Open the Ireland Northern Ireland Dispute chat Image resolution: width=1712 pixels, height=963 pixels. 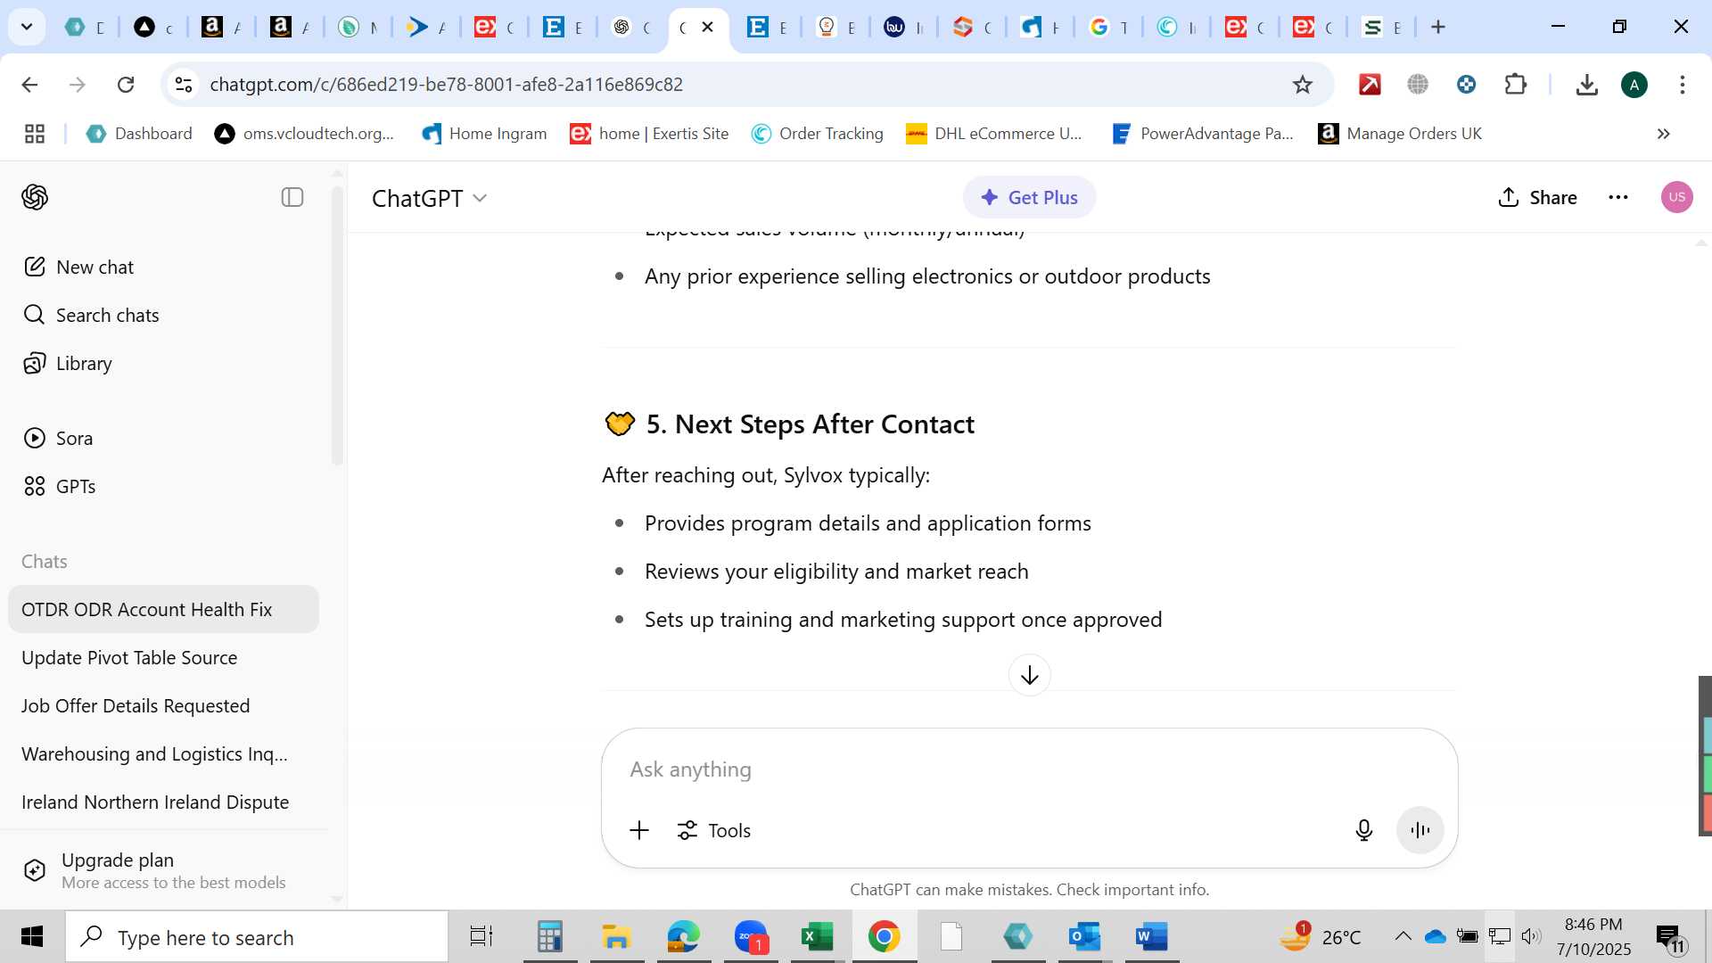click(x=163, y=802)
